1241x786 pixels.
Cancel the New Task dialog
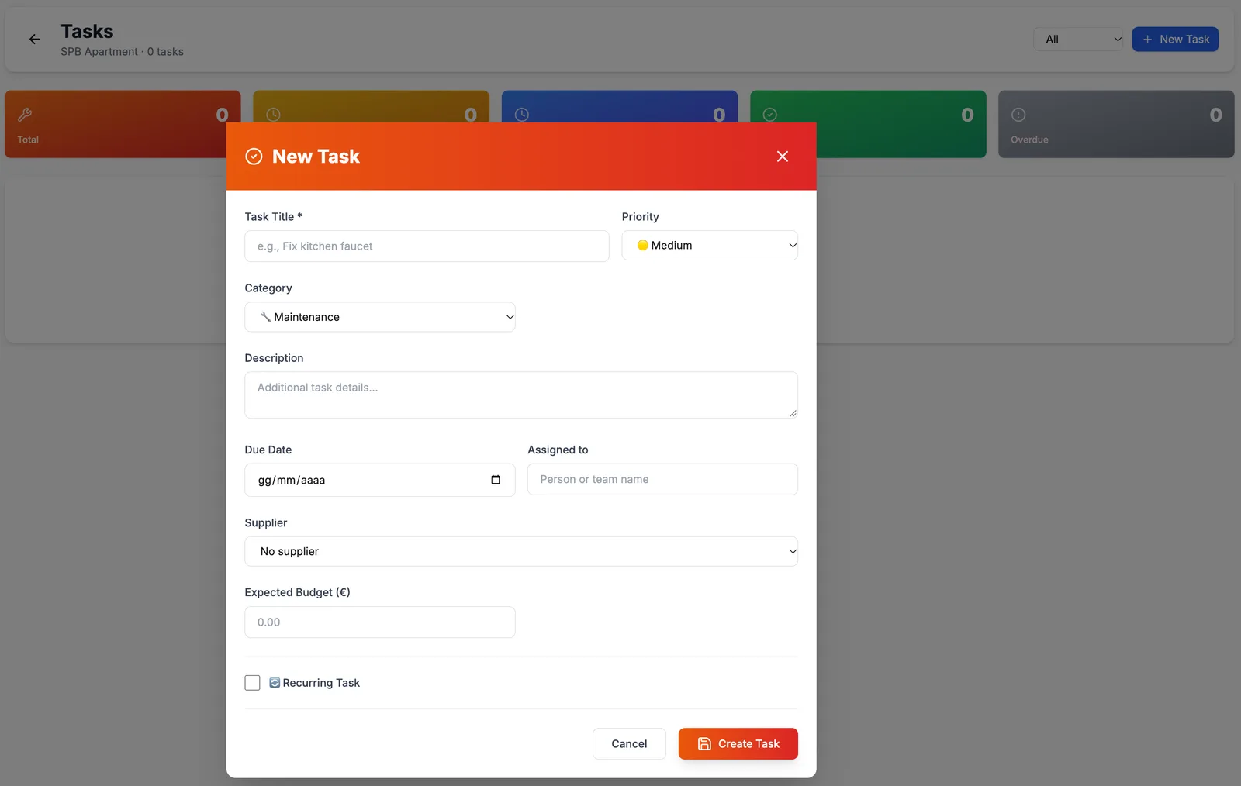[x=629, y=744]
